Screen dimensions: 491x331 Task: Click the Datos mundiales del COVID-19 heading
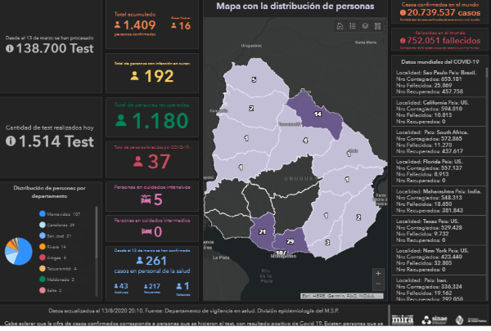(x=440, y=62)
